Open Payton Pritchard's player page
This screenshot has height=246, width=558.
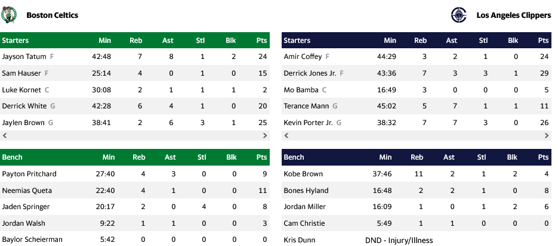29,174
